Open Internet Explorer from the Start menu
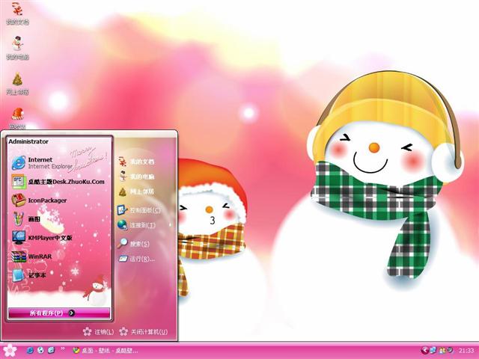This screenshot has height=359, width=479. point(42,163)
